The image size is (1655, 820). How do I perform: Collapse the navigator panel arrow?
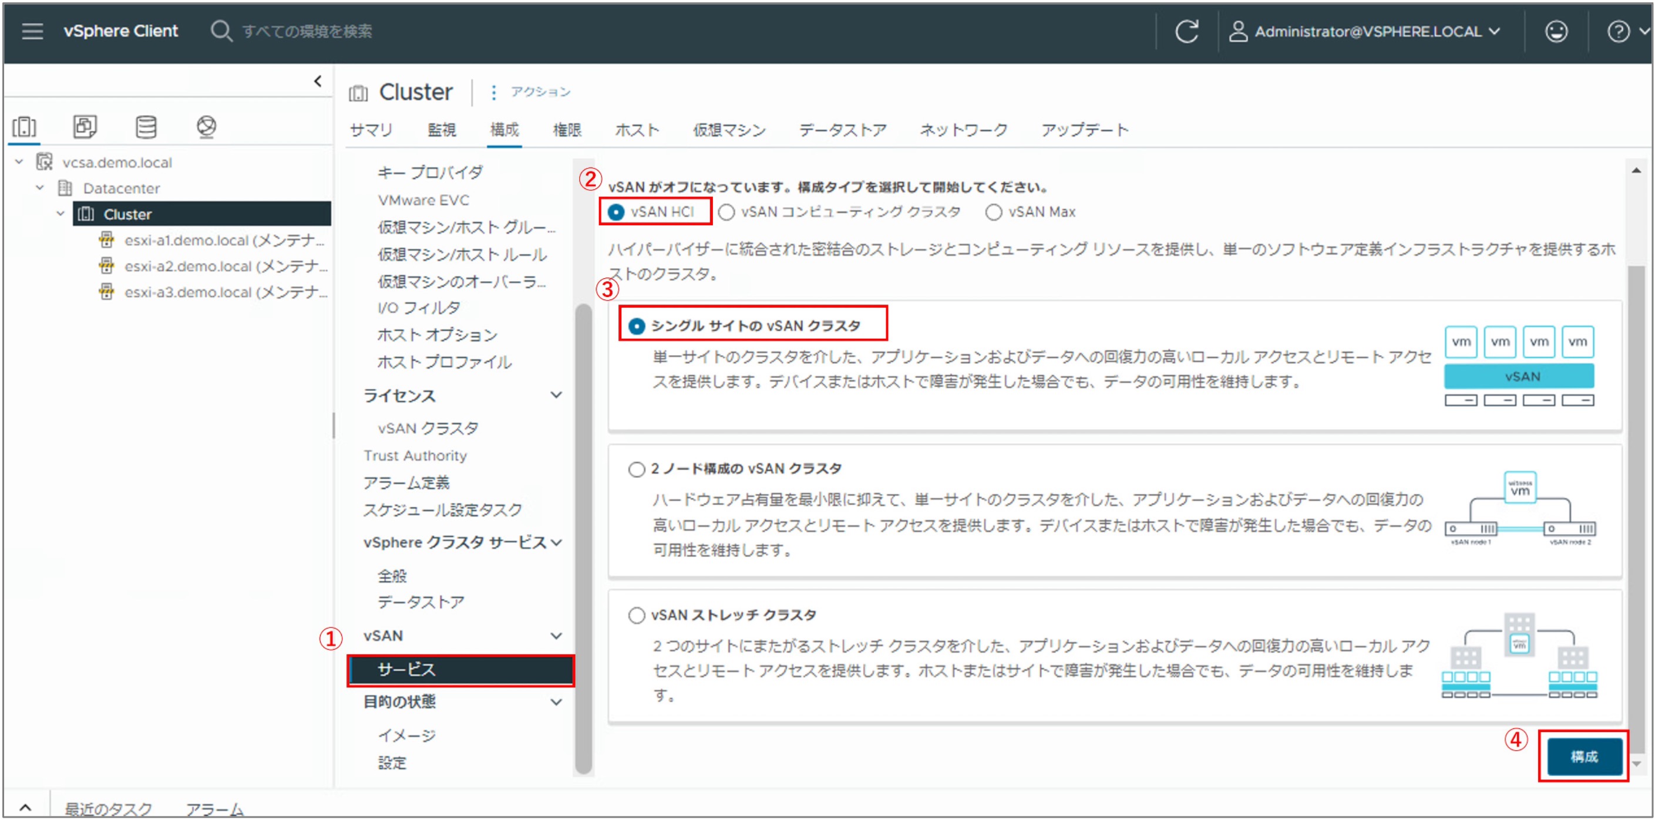click(317, 82)
